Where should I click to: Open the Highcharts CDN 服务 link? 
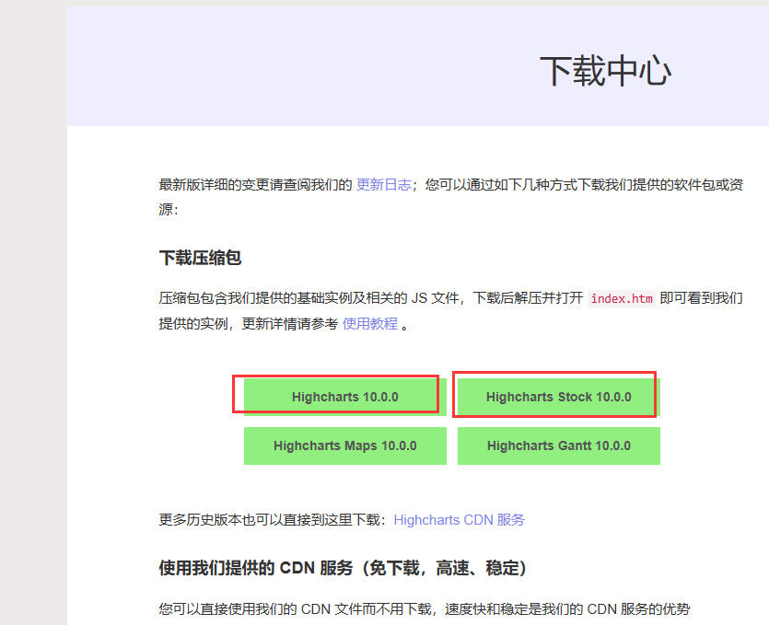coord(459,520)
